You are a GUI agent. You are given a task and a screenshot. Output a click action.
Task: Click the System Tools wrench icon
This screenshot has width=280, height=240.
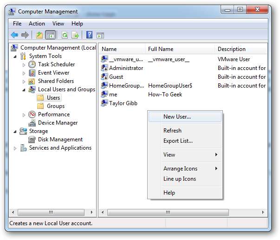(x=23, y=56)
